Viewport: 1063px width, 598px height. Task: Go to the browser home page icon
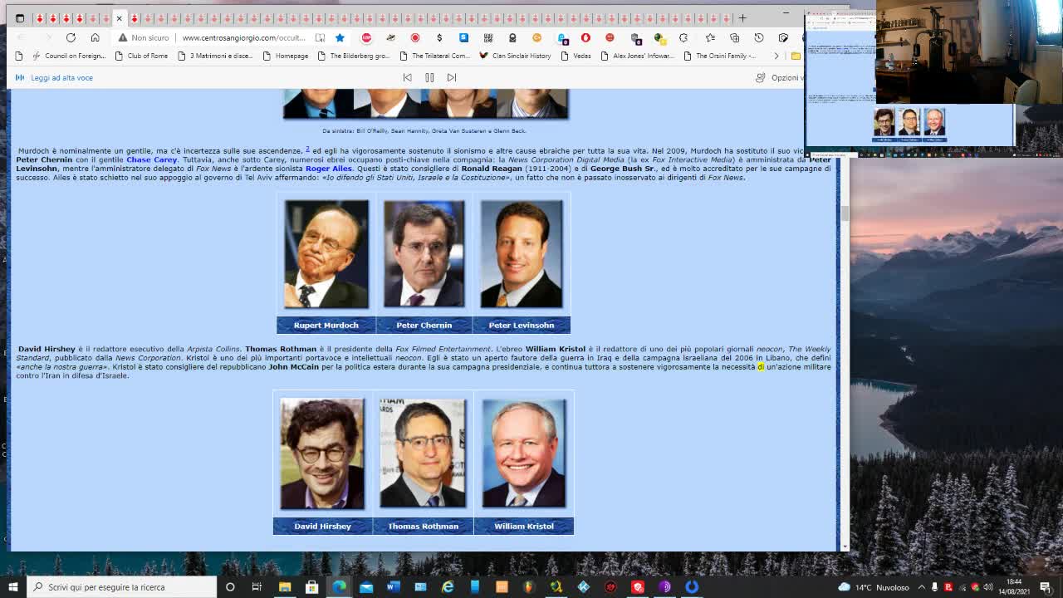(x=95, y=37)
